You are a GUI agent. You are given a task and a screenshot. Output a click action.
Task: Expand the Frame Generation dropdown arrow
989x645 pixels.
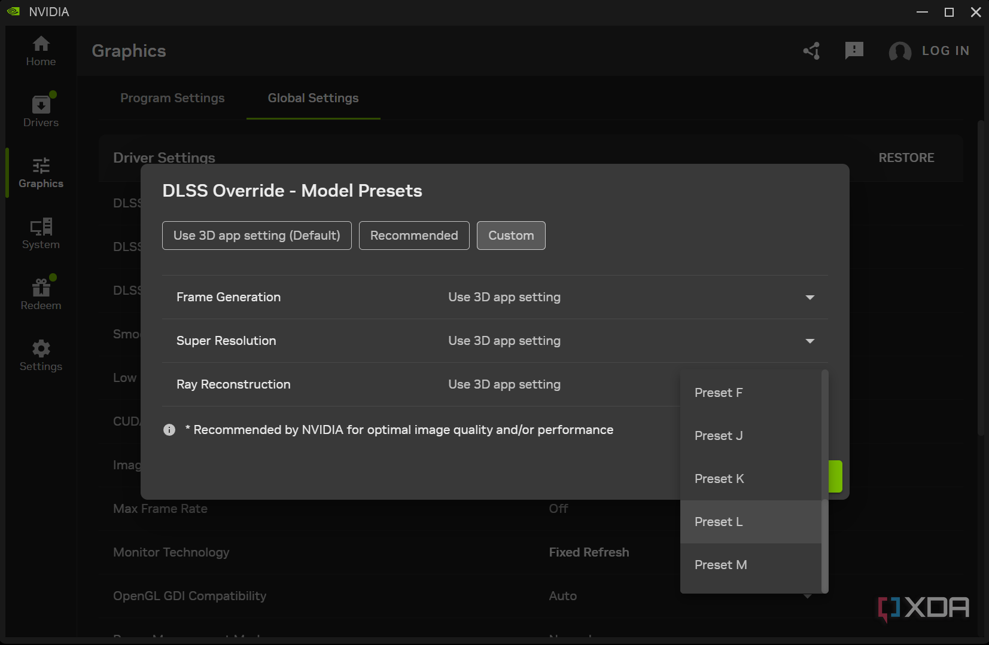tap(810, 297)
